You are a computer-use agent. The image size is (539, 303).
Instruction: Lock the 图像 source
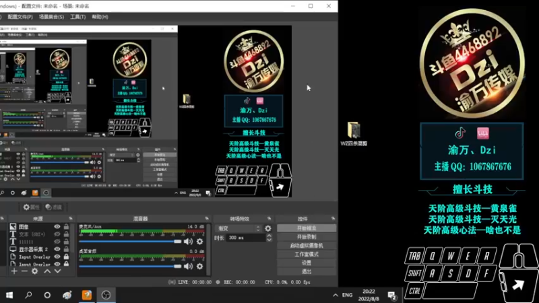(66, 227)
